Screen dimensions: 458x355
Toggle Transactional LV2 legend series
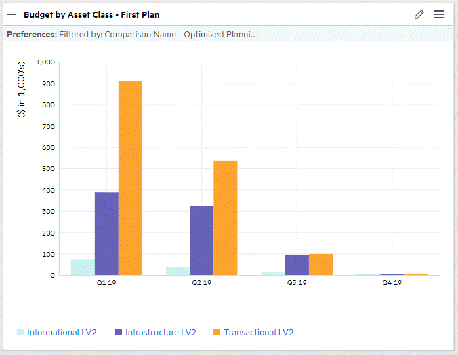pos(258,332)
